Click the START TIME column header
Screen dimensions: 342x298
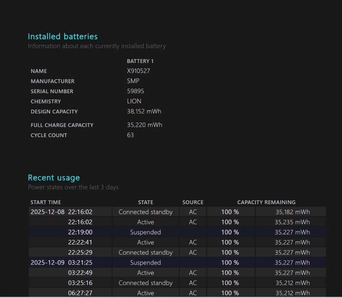click(x=46, y=202)
